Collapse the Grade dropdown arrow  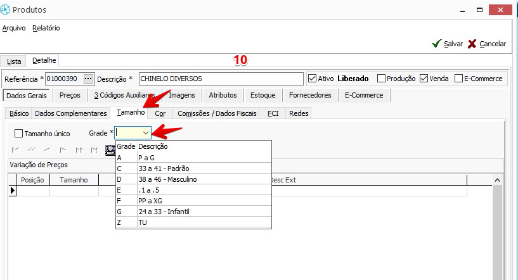coord(146,133)
